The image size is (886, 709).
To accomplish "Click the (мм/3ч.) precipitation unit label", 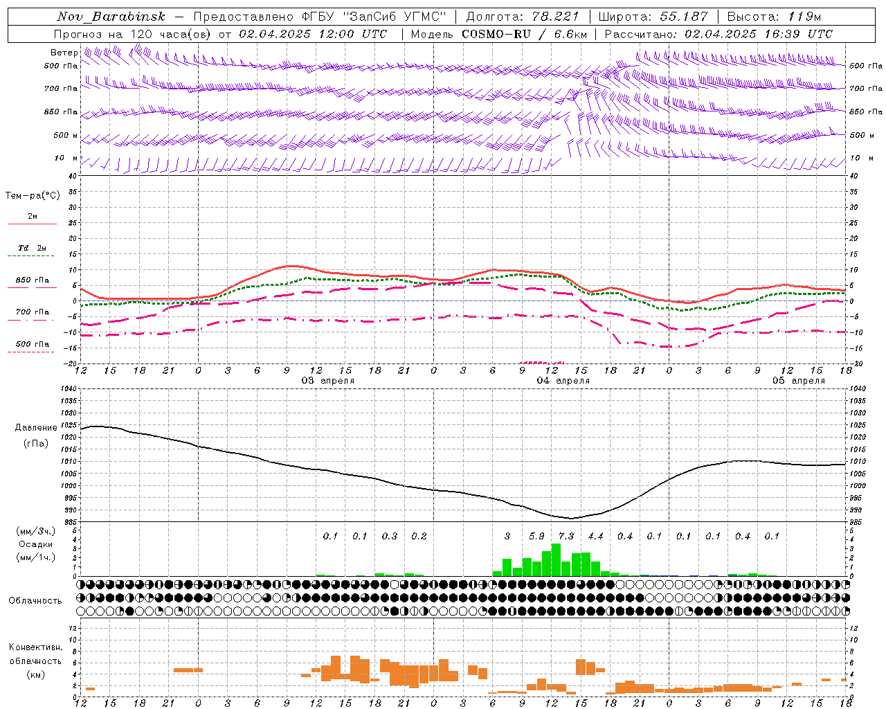I will click(x=35, y=531).
